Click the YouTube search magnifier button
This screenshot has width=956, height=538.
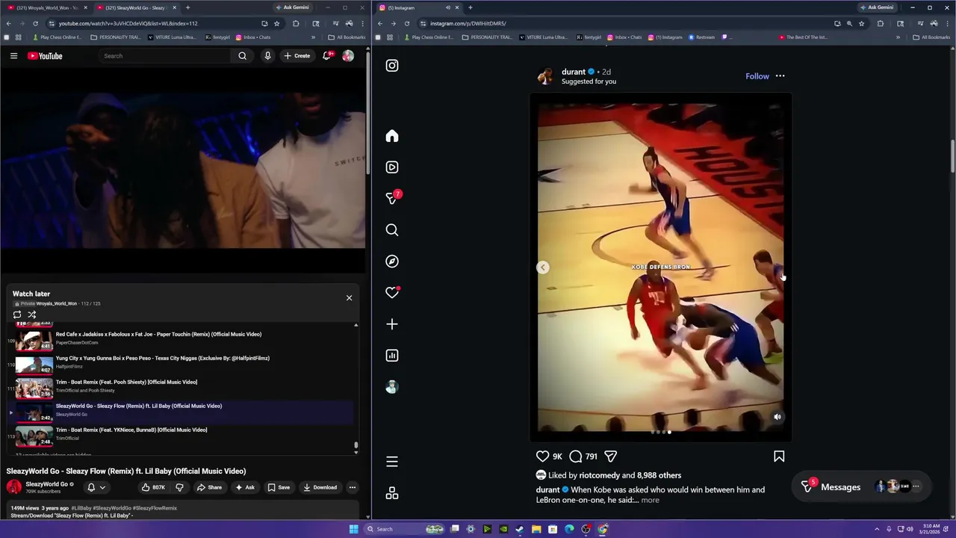(x=242, y=56)
